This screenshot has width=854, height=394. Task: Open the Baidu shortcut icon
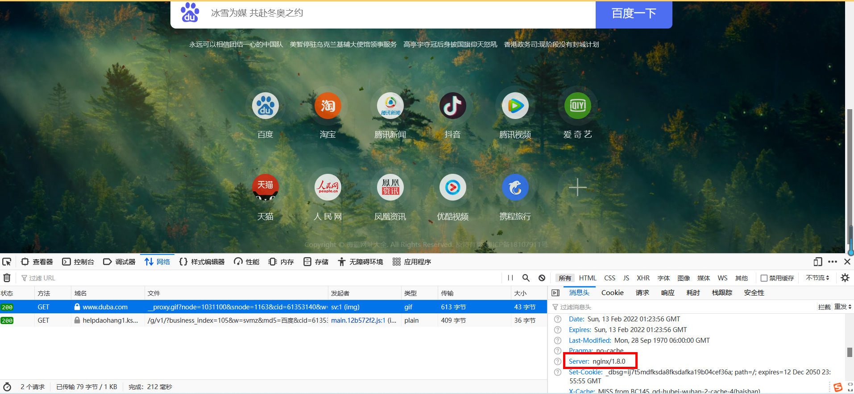265,106
